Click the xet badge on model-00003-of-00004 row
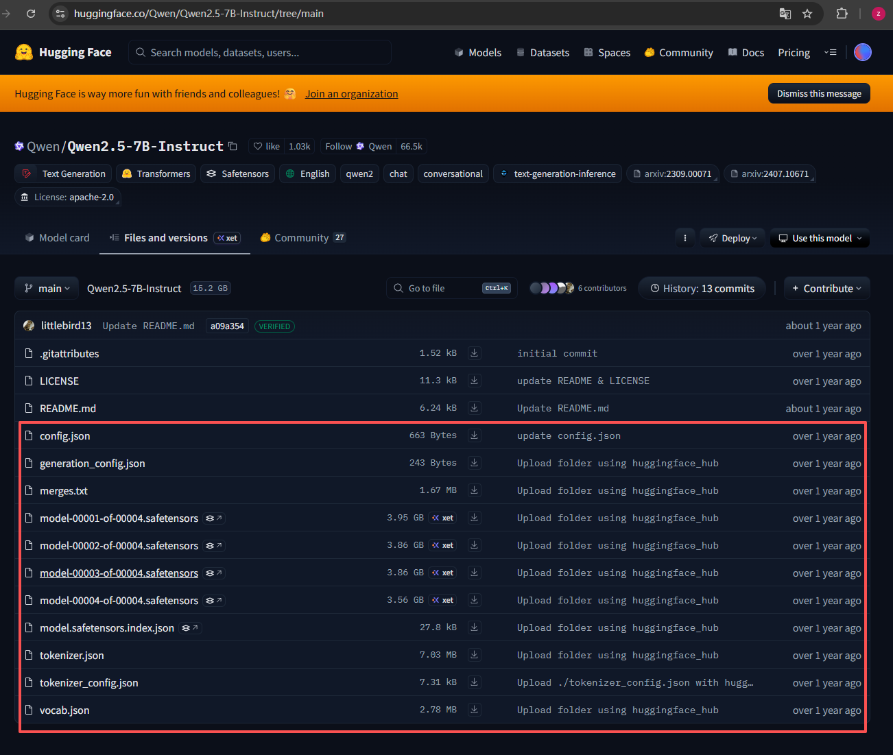The image size is (893, 755). click(x=443, y=573)
